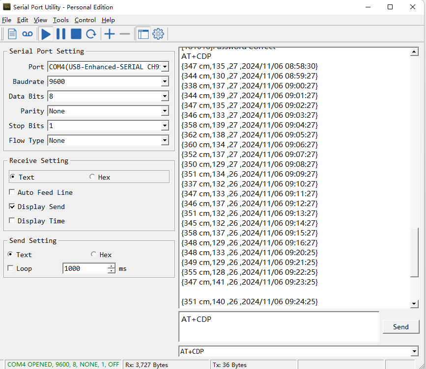The image size is (426, 369).
Task: Open the Edit menu
Action: 23,20
